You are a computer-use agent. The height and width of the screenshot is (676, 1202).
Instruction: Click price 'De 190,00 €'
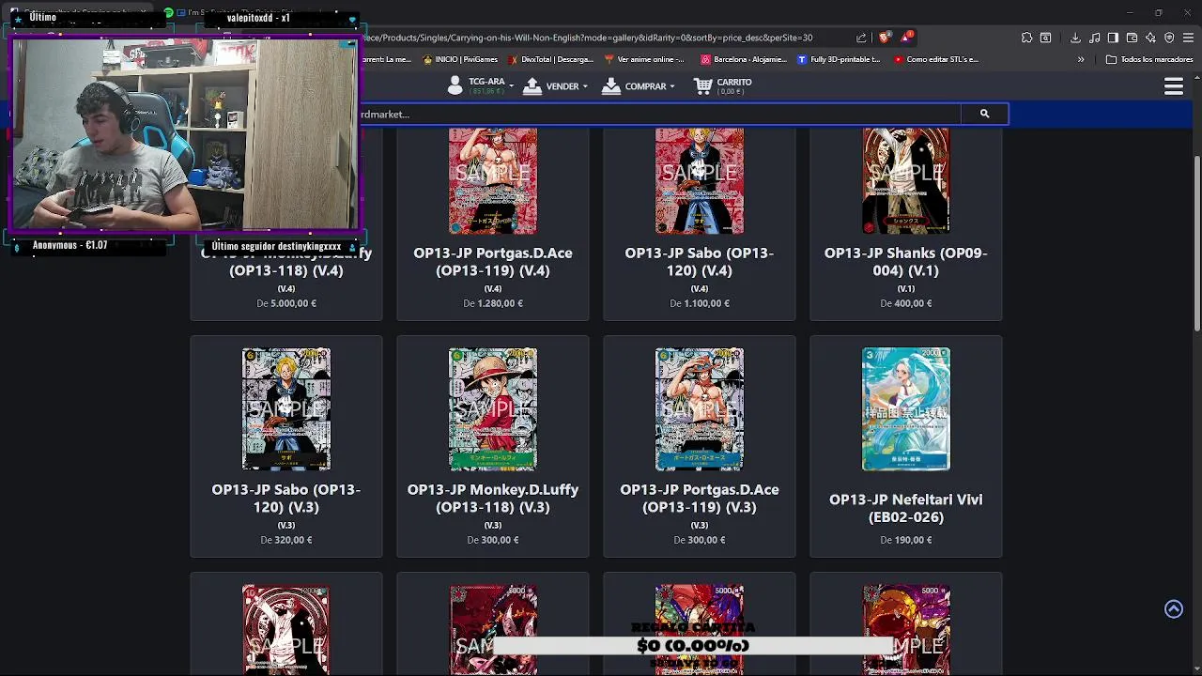tap(906, 540)
